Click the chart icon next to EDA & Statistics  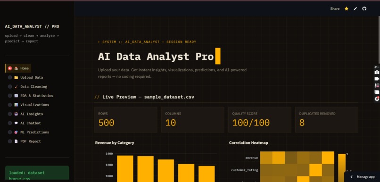click(16, 96)
